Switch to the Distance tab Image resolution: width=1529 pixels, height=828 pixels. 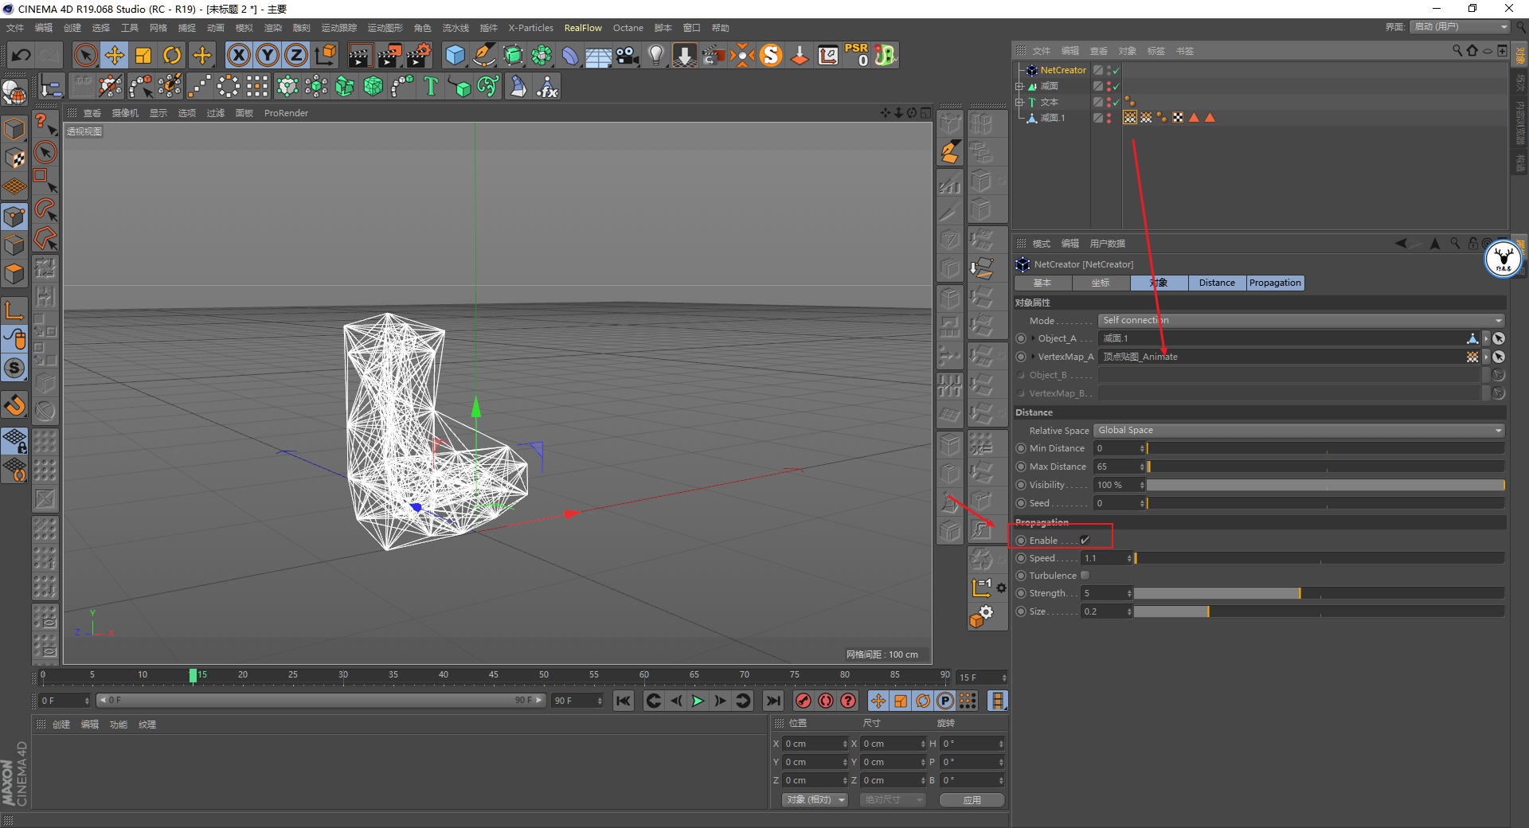tap(1216, 283)
